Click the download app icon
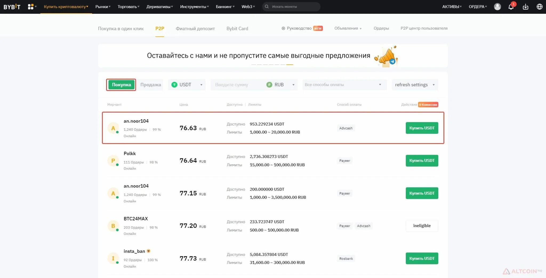The width and height of the screenshot is (546, 278). [525, 7]
